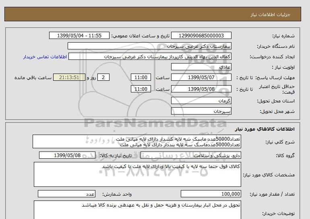This screenshot has width=310, height=219.
Task: Click the شماره نیاز label
Action: pos(283,36)
